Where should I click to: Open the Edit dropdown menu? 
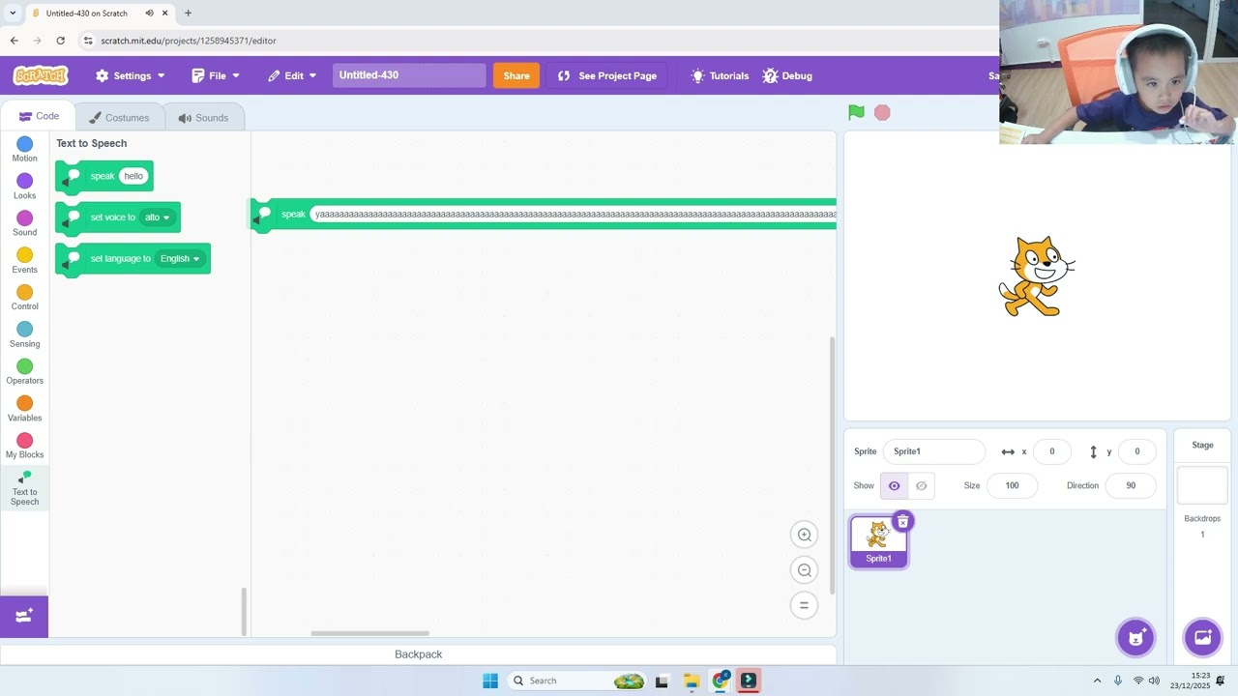(x=292, y=75)
